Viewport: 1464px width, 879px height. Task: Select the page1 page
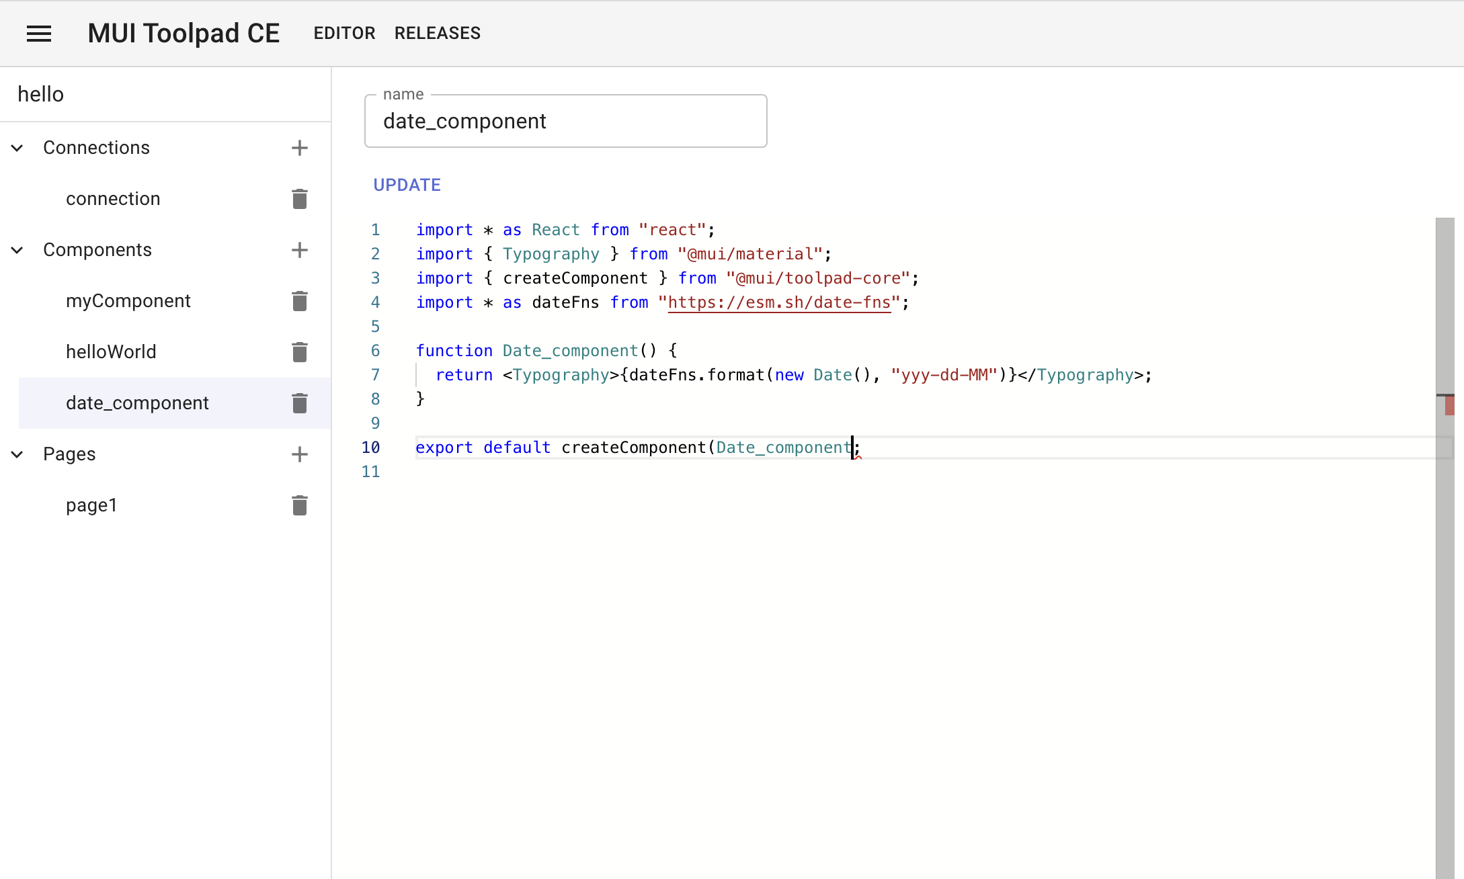[91, 505]
